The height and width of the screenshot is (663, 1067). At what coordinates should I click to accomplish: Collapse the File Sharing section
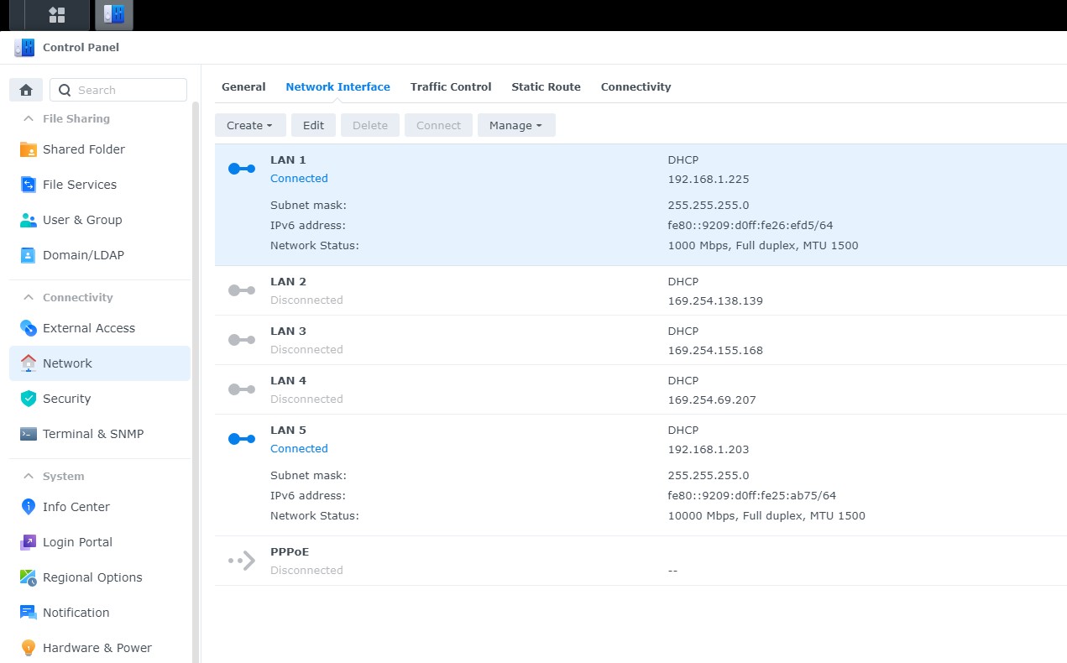click(29, 118)
